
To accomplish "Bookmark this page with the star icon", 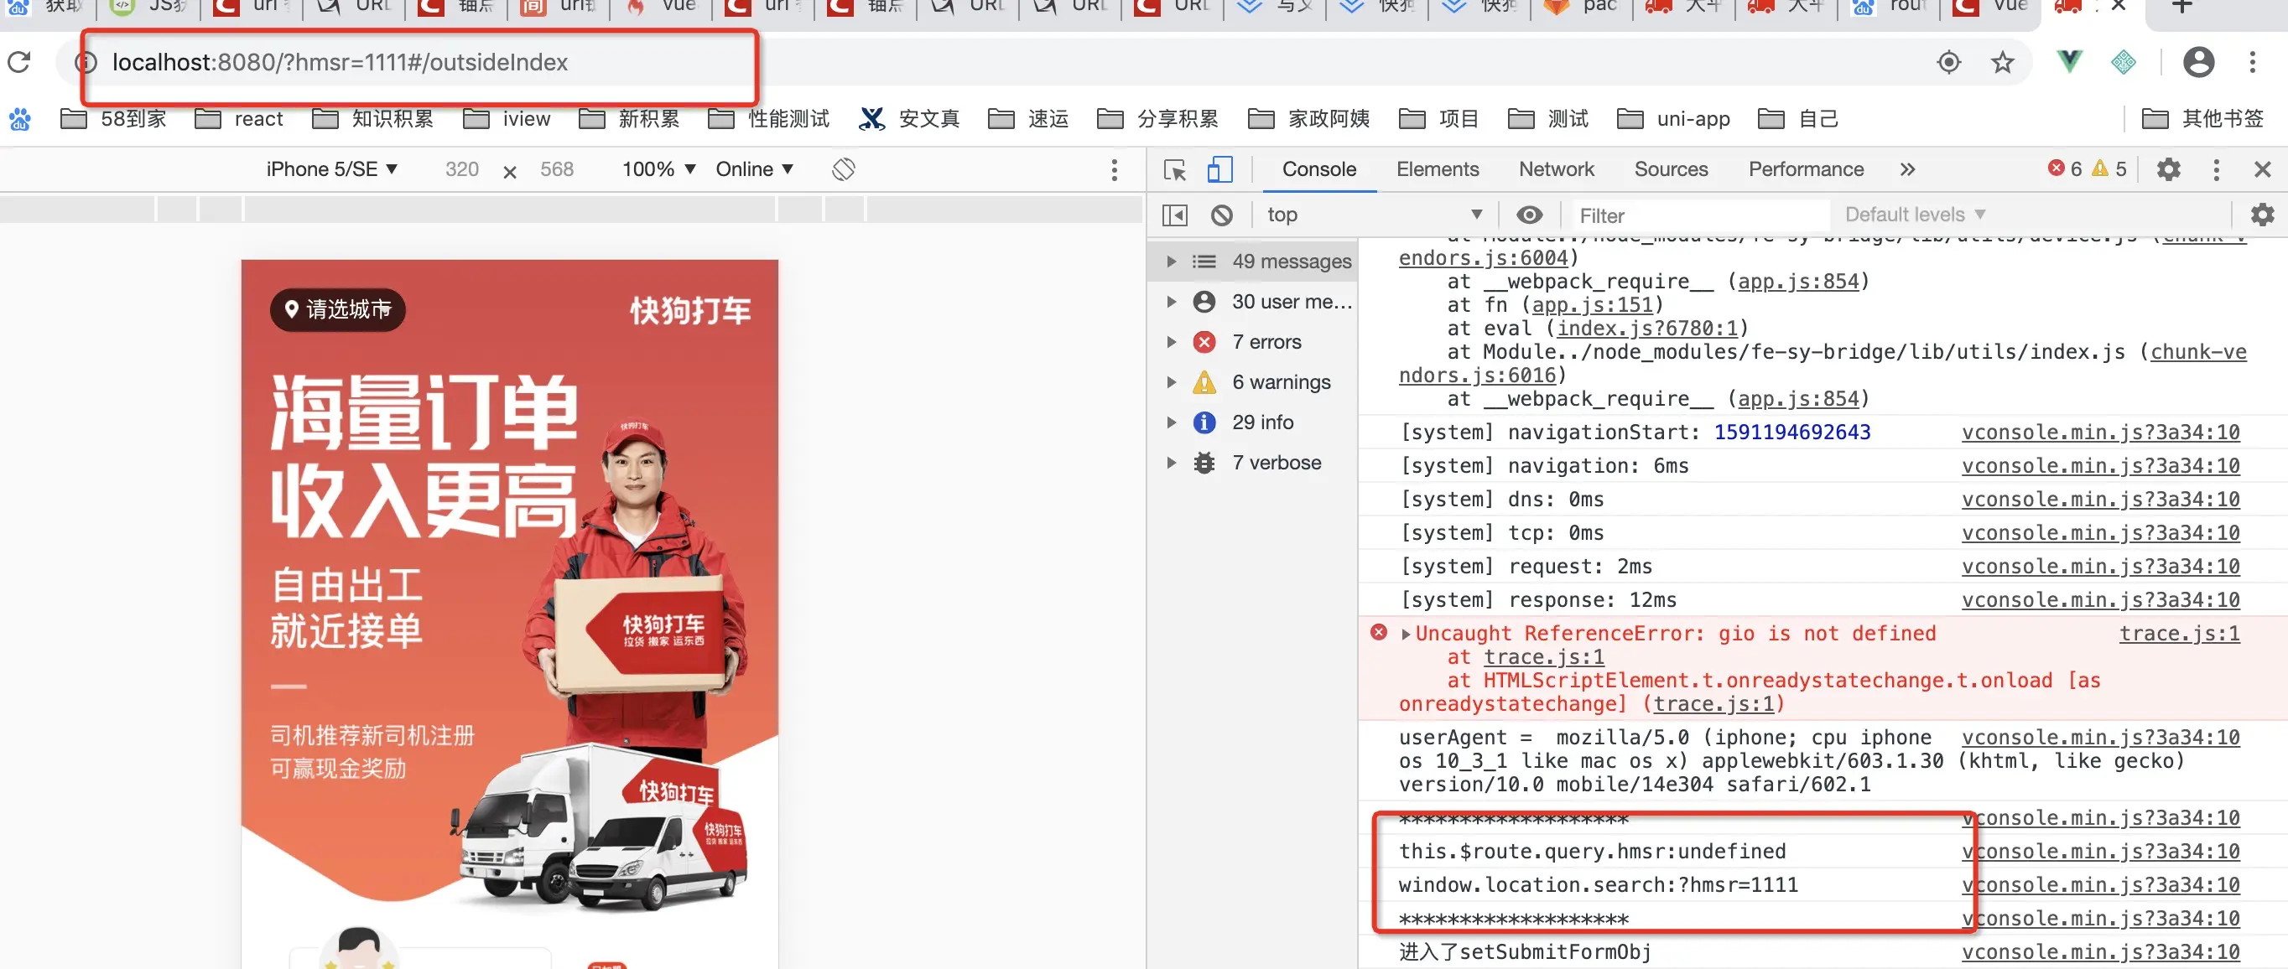I will click(2001, 62).
